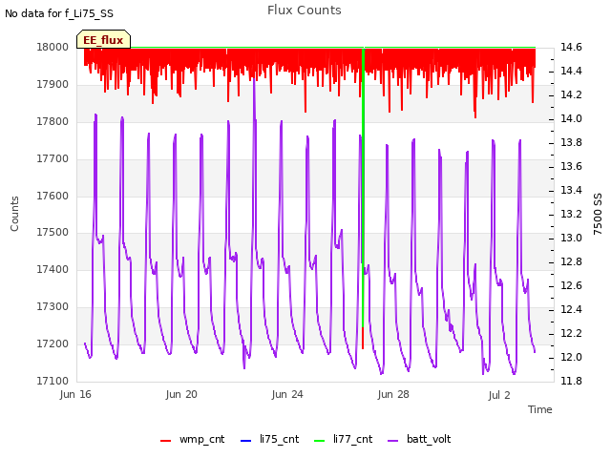Click the 13.2 right axis tick label
The image size is (611, 458).
pyautogui.click(x=571, y=214)
